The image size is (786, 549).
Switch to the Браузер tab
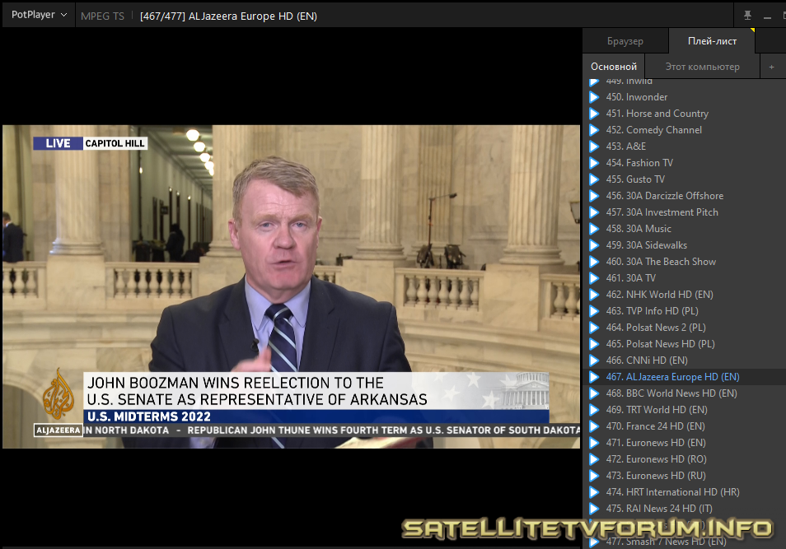(x=625, y=41)
